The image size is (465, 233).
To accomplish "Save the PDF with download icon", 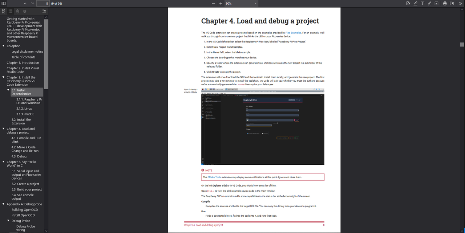I will [x=452, y=3].
